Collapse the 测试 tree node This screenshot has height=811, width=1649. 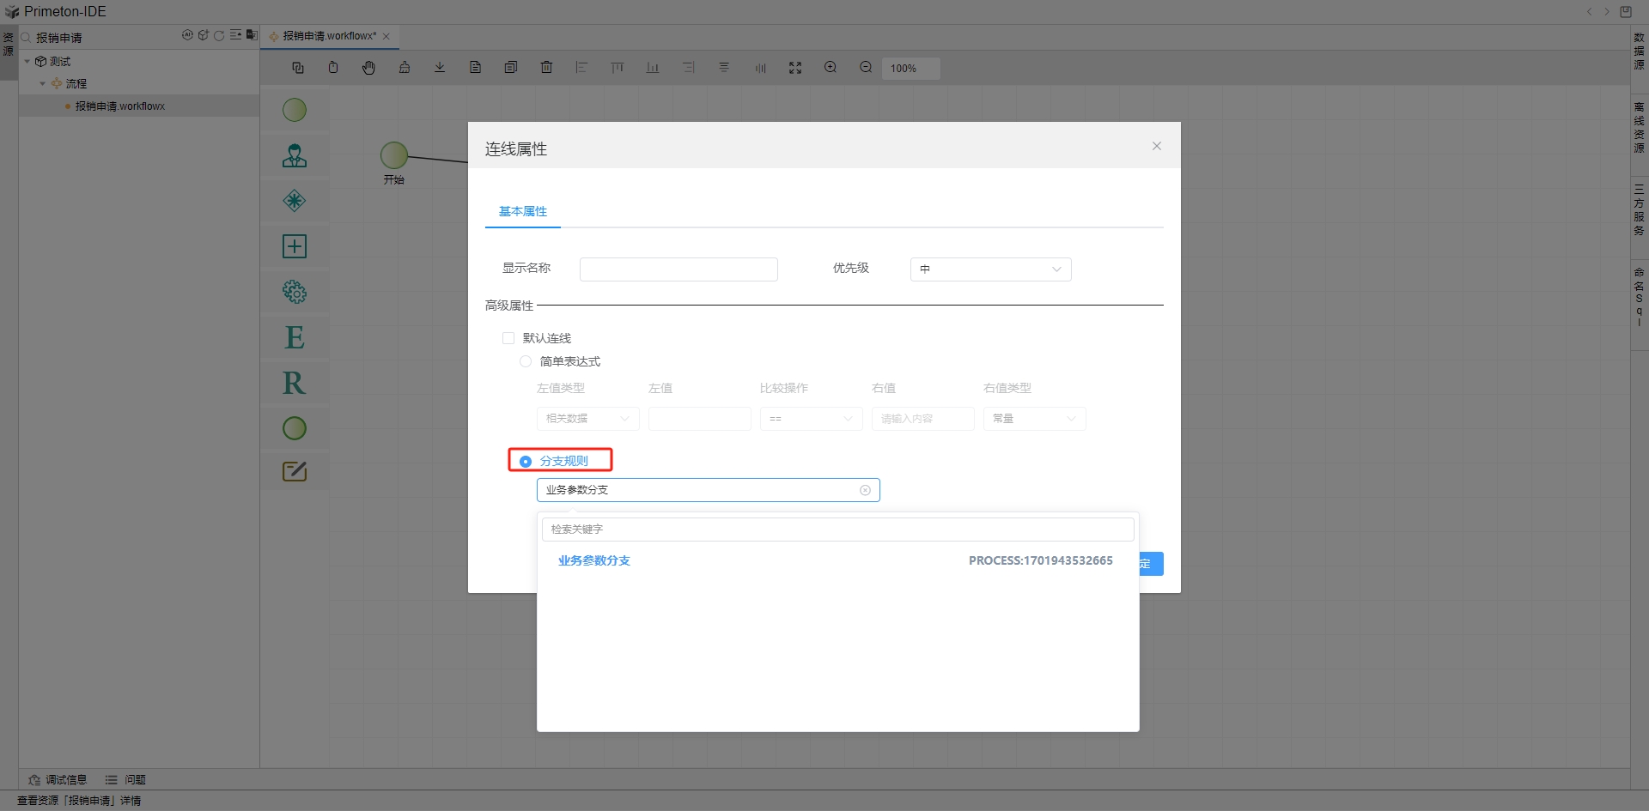pos(27,62)
